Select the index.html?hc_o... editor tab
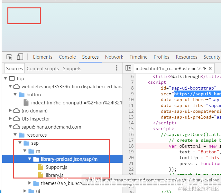 (171, 69)
